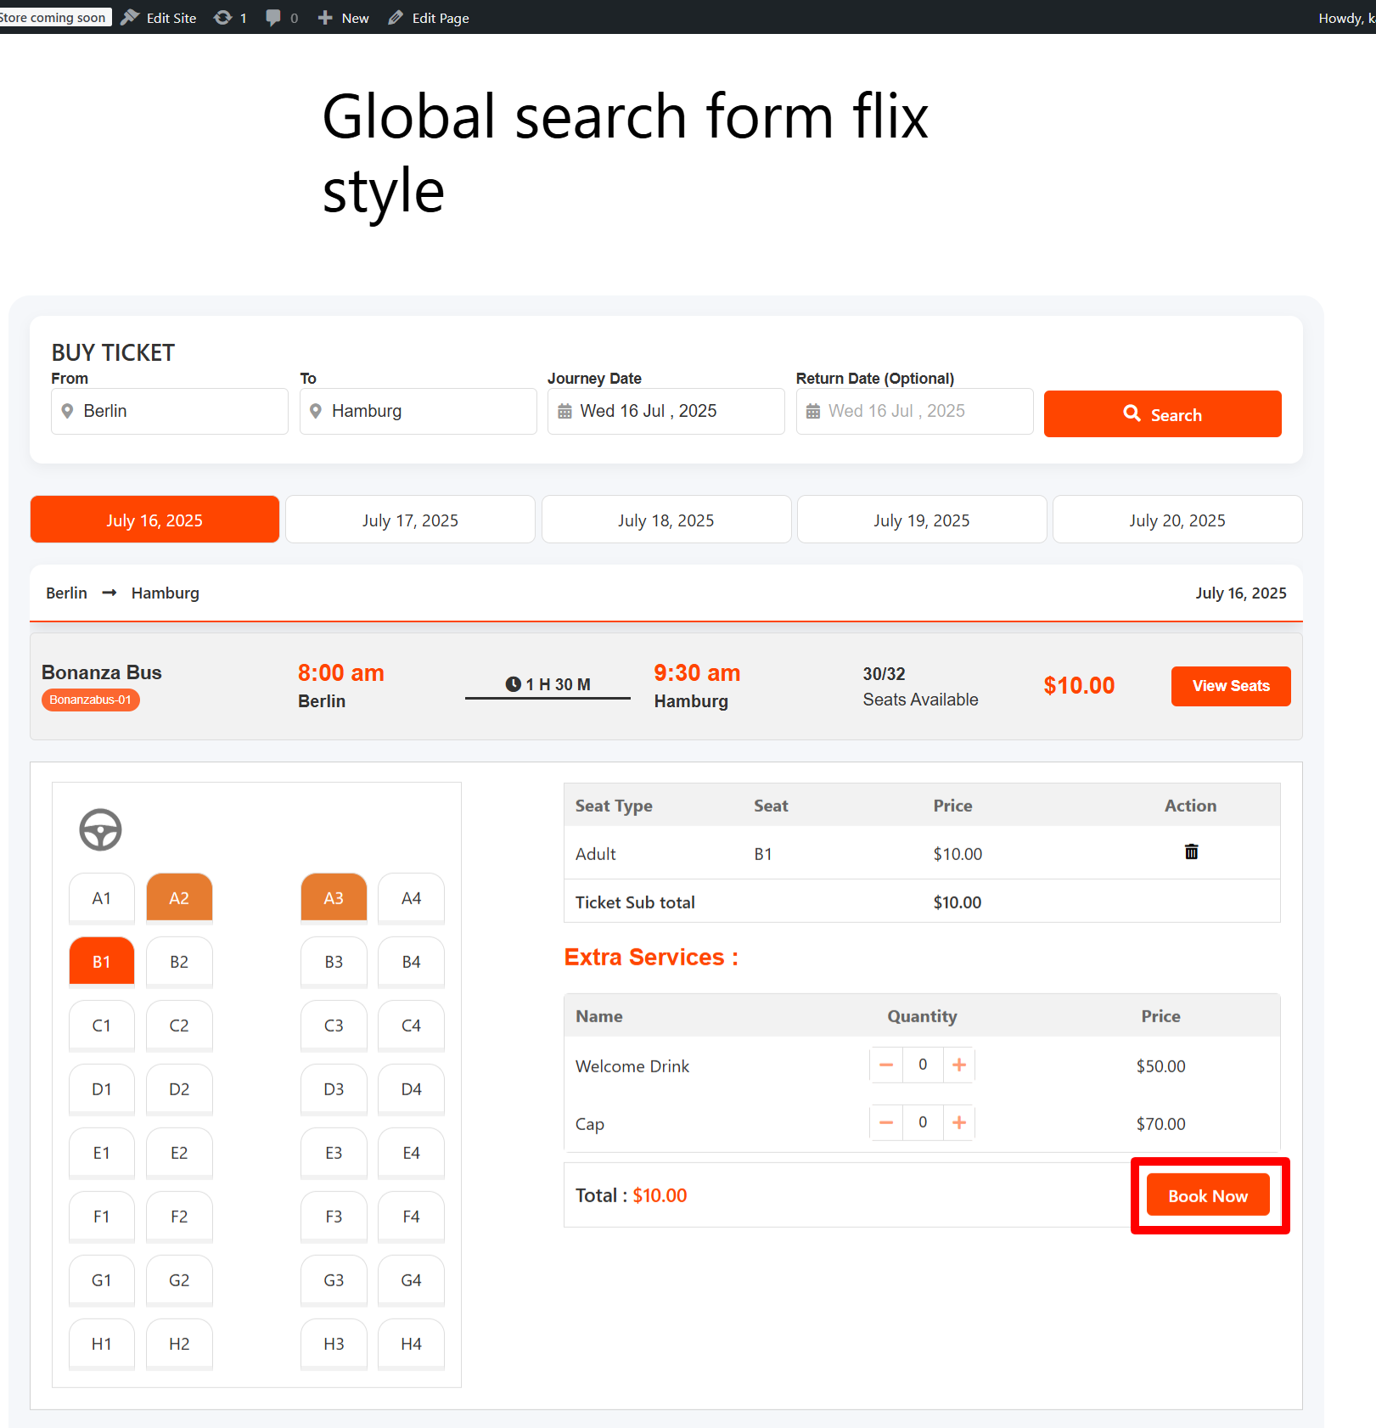Click View Seats for Bonanza Bus
The height and width of the screenshot is (1428, 1376).
click(x=1231, y=686)
